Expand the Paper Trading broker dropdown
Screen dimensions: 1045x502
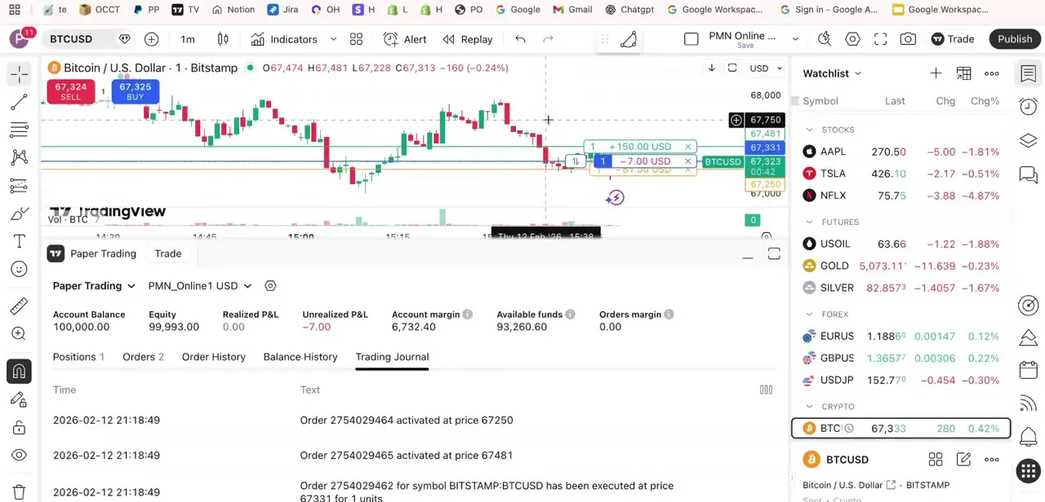(94, 286)
